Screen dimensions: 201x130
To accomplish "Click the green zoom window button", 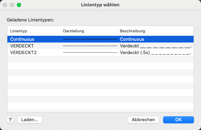I will 19,5.
